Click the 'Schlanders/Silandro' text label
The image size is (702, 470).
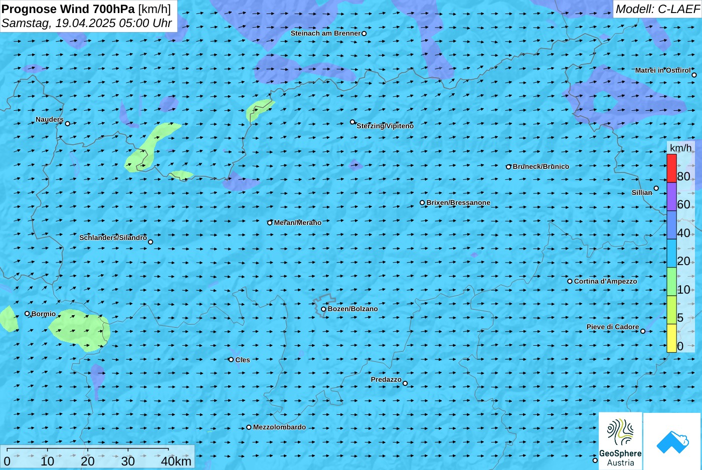coord(113,238)
